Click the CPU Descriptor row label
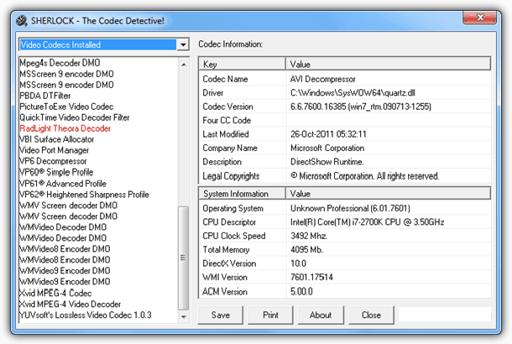 (x=229, y=222)
